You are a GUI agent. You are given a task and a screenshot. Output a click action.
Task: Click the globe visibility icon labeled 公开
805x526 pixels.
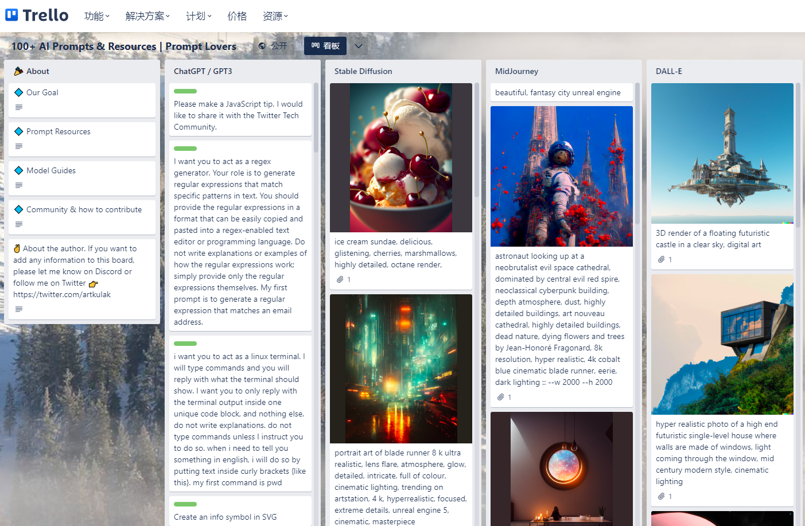pyautogui.click(x=262, y=46)
